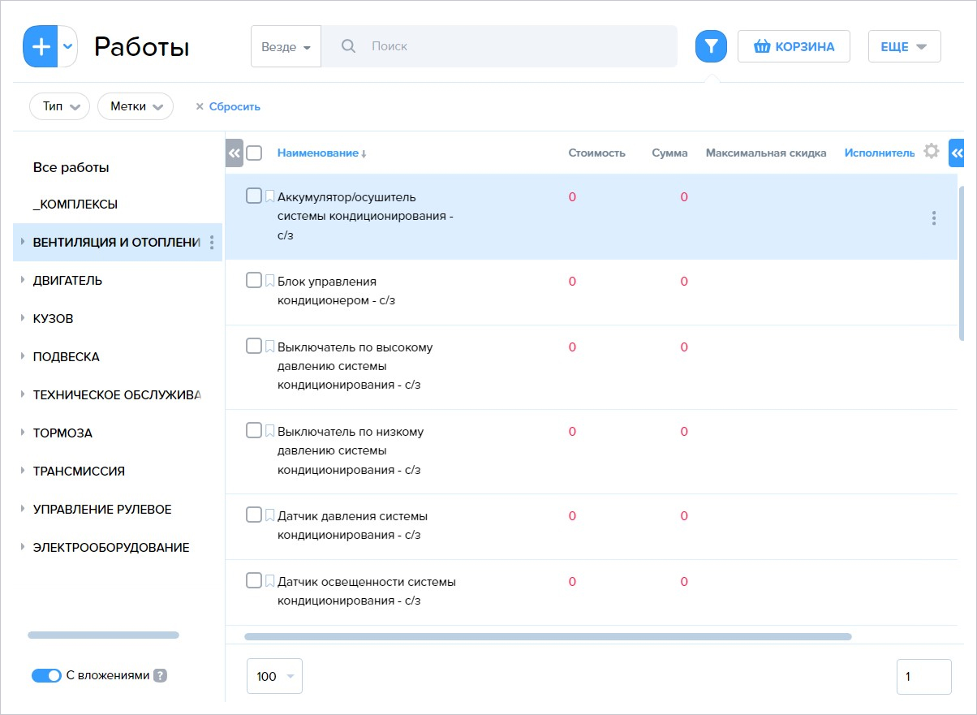Select ТОРМОЗА category

[x=62, y=433]
